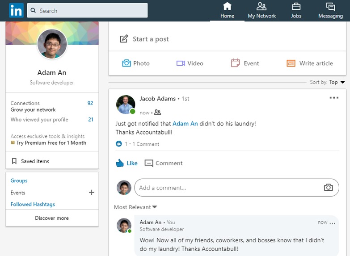
Task: Click the Messaging chat bubbles icon
Action: (331, 6)
